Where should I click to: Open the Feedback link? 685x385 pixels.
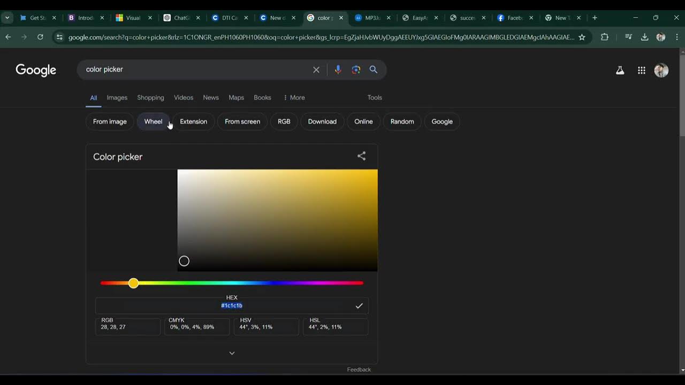[359, 369]
